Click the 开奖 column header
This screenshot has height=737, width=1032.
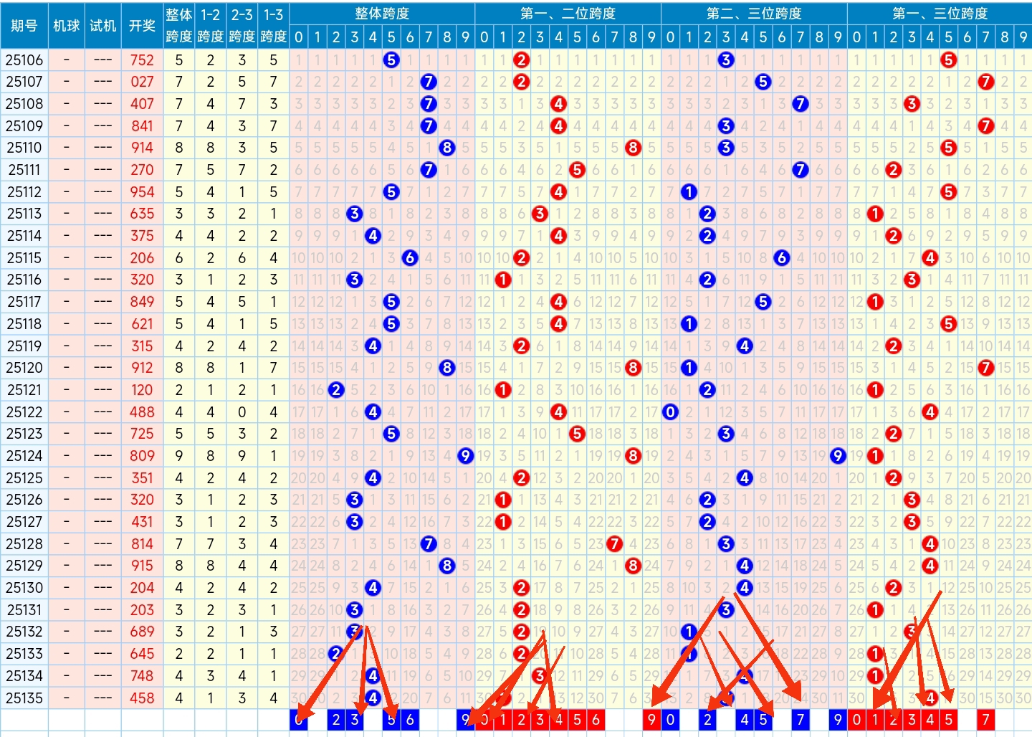[142, 26]
